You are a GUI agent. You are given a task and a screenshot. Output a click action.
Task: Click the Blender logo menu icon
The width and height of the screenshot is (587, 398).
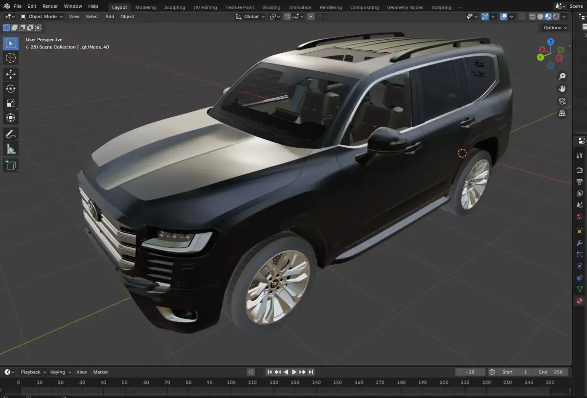point(6,6)
